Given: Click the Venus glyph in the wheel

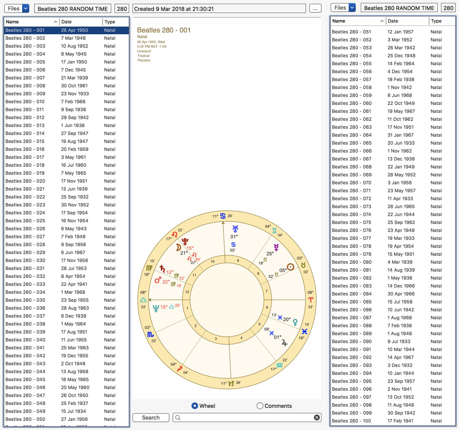Looking at the screenshot, I should 295,322.
